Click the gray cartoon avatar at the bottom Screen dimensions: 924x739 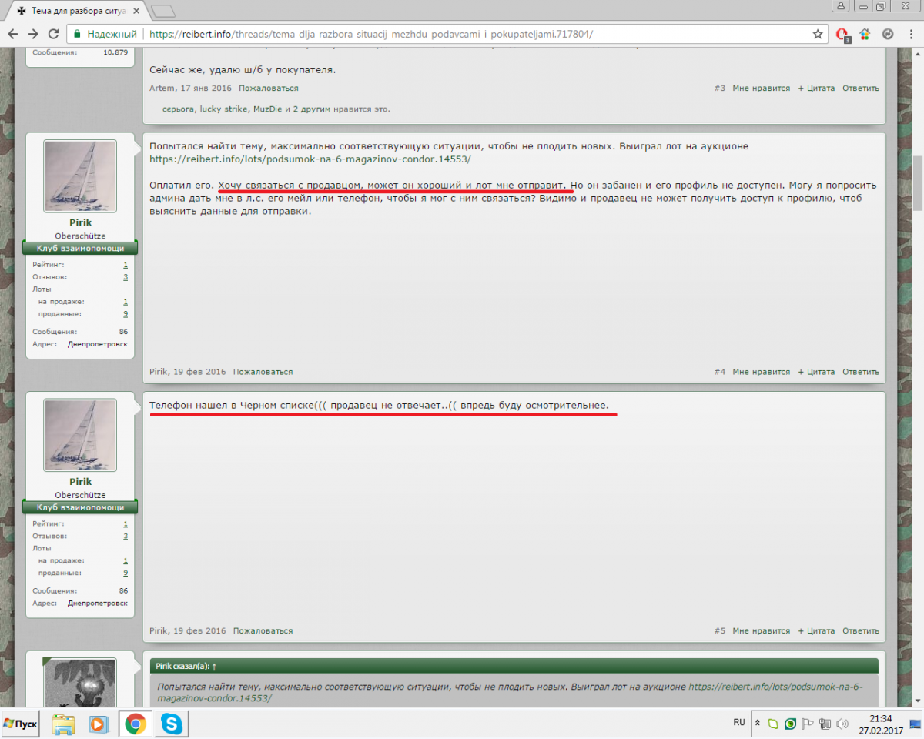80,682
